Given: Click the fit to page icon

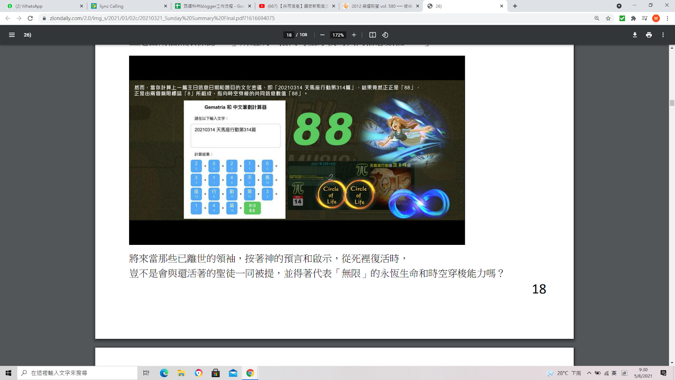Looking at the screenshot, I should (373, 35).
